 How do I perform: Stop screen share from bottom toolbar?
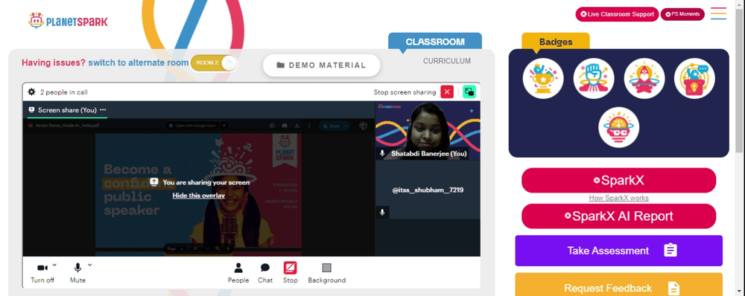point(291,273)
